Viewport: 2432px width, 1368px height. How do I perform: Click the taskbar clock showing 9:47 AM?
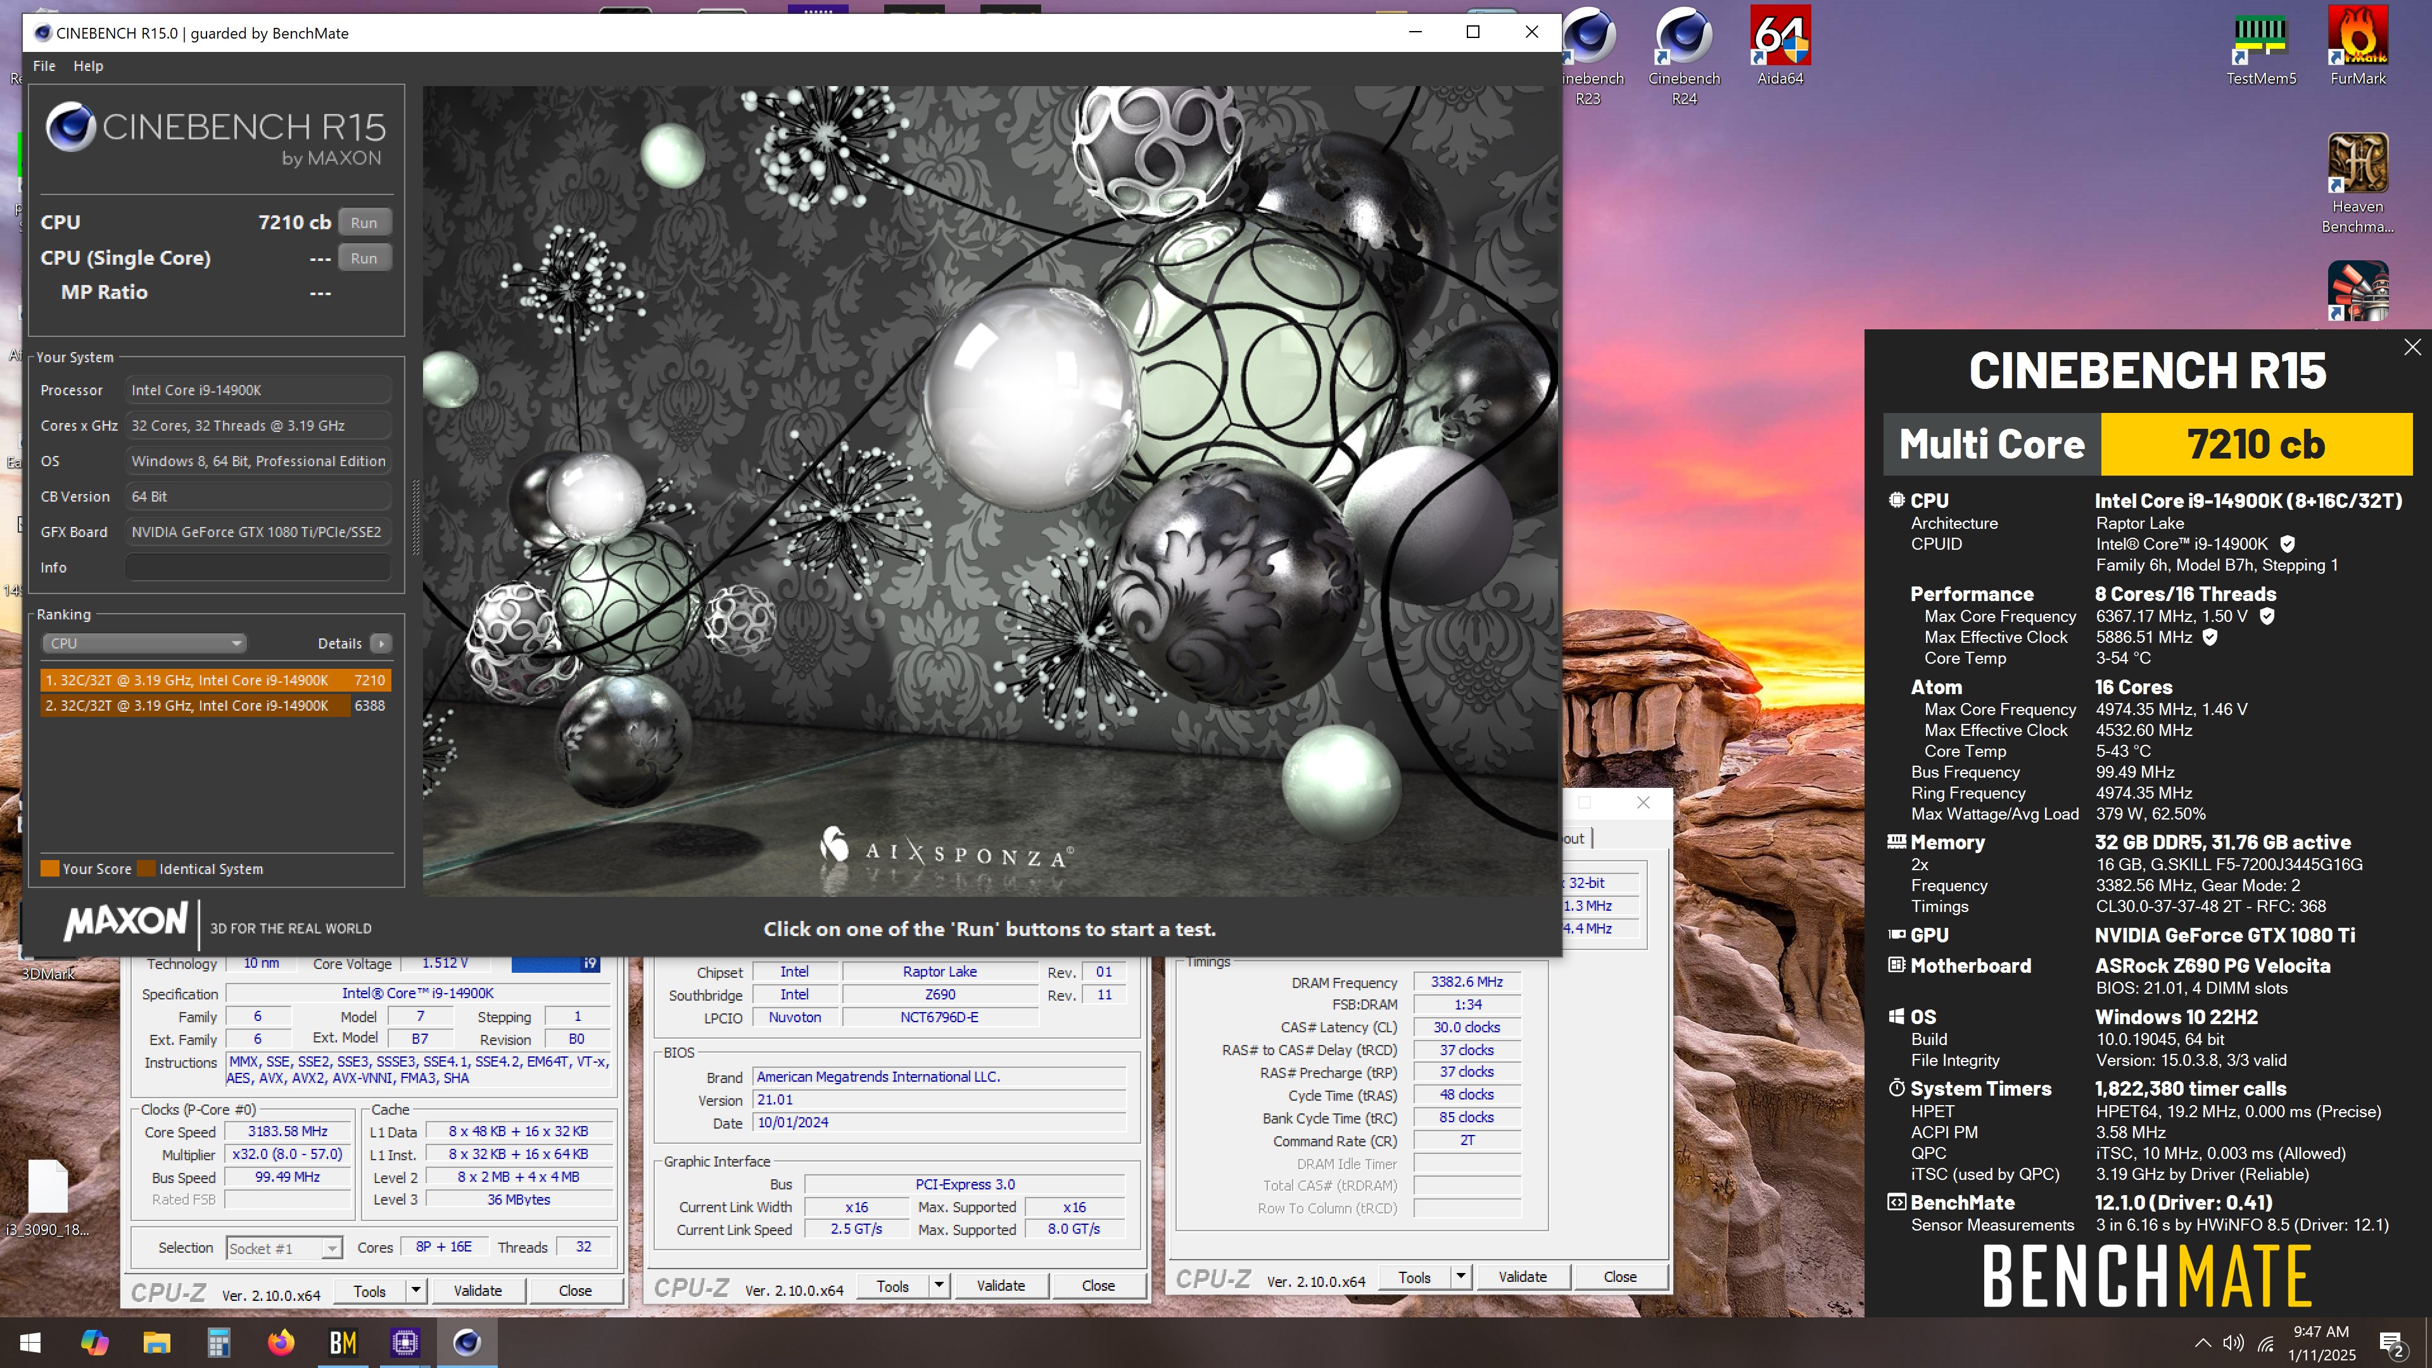[2322, 1343]
